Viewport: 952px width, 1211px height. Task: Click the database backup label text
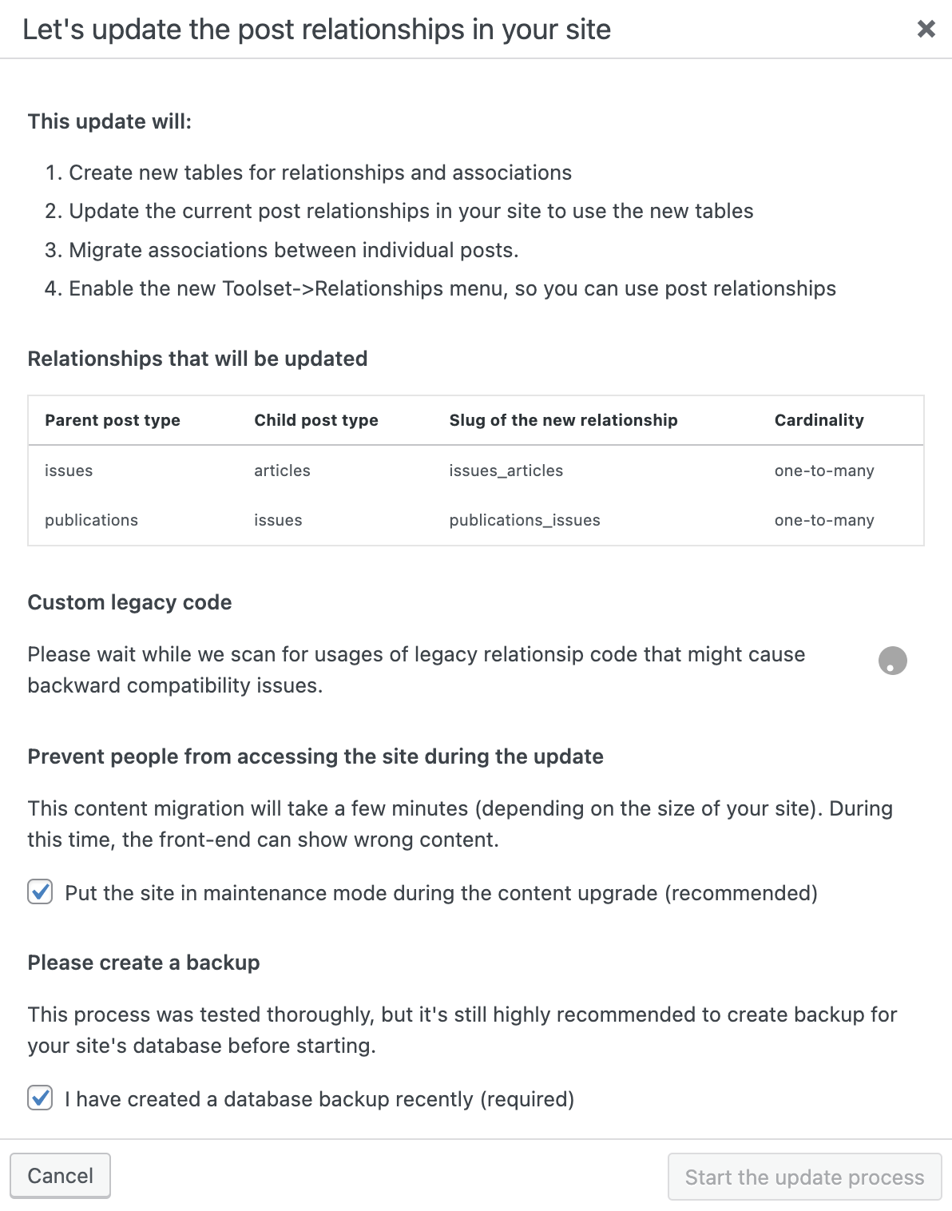(319, 1099)
